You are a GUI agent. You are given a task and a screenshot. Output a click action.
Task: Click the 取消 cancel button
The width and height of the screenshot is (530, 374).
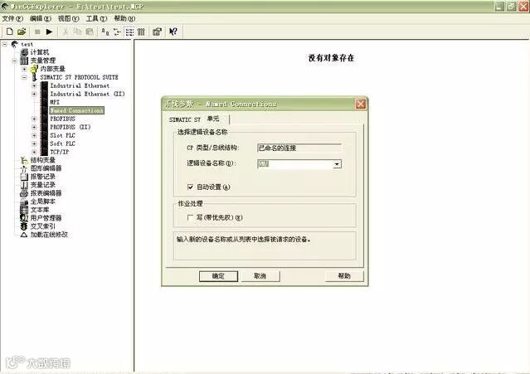260,276
